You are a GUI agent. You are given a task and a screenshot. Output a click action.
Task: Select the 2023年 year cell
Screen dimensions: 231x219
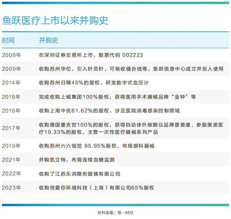click(12, 188)
